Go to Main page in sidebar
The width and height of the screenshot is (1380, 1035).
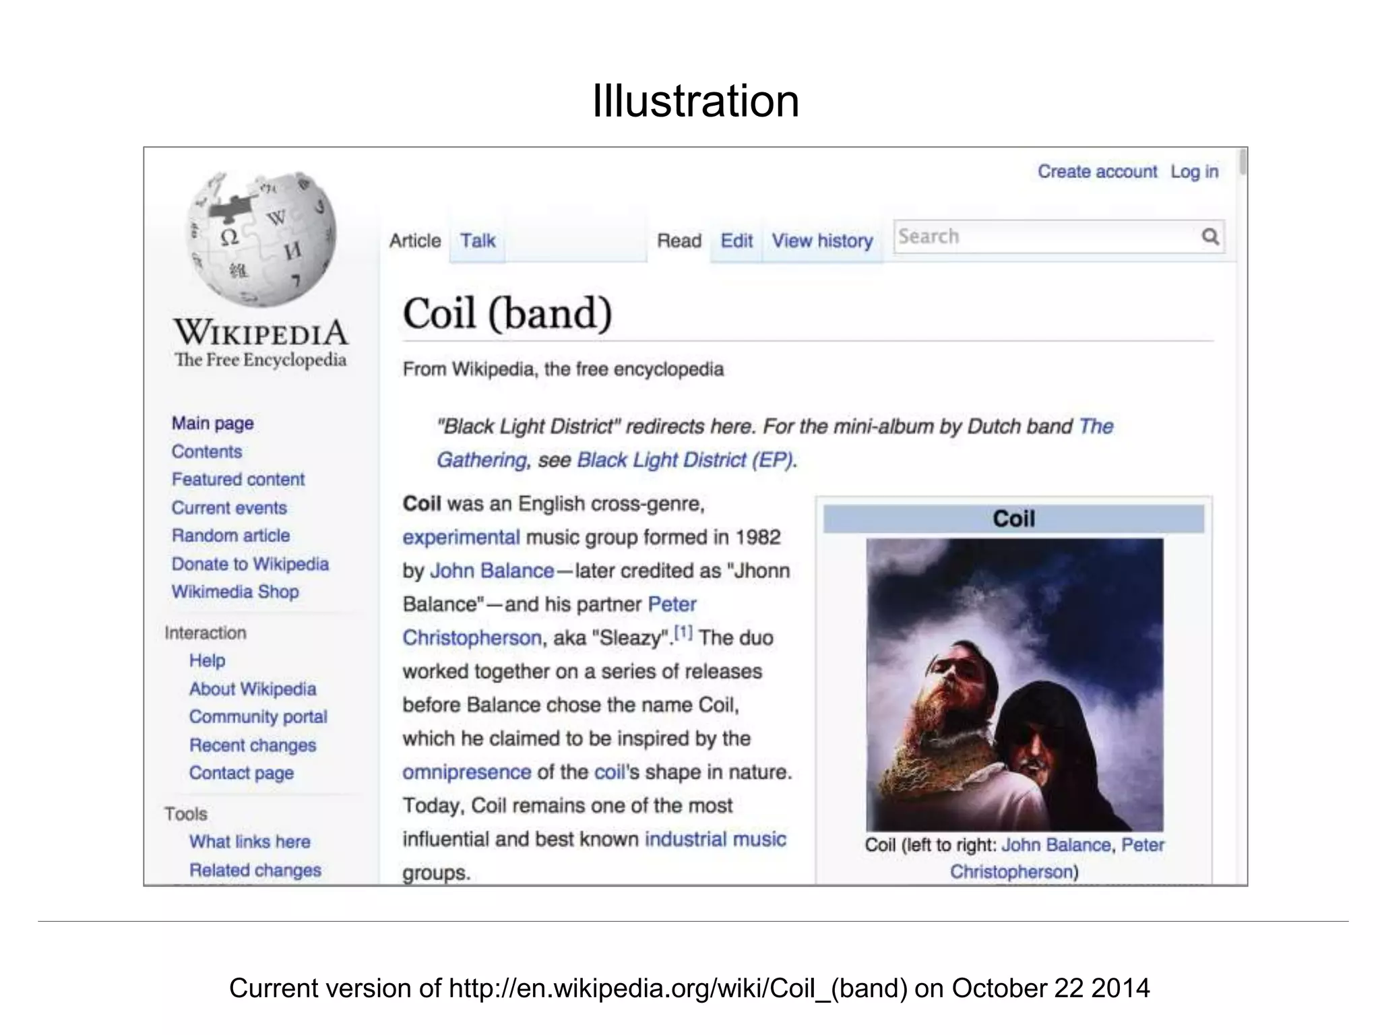(x=212, y=423)
